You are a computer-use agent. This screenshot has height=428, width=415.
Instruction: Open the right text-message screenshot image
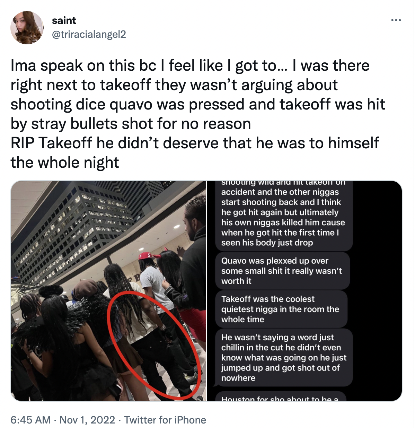304,291
